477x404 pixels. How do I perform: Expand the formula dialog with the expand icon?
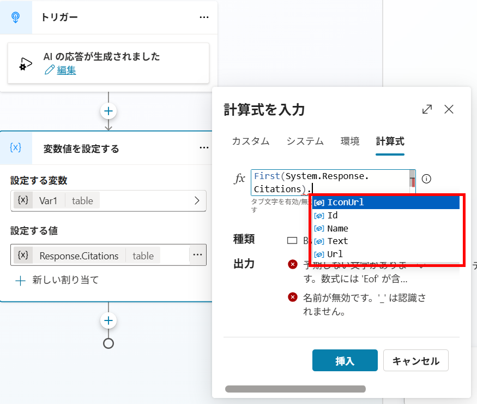(427, 109)
